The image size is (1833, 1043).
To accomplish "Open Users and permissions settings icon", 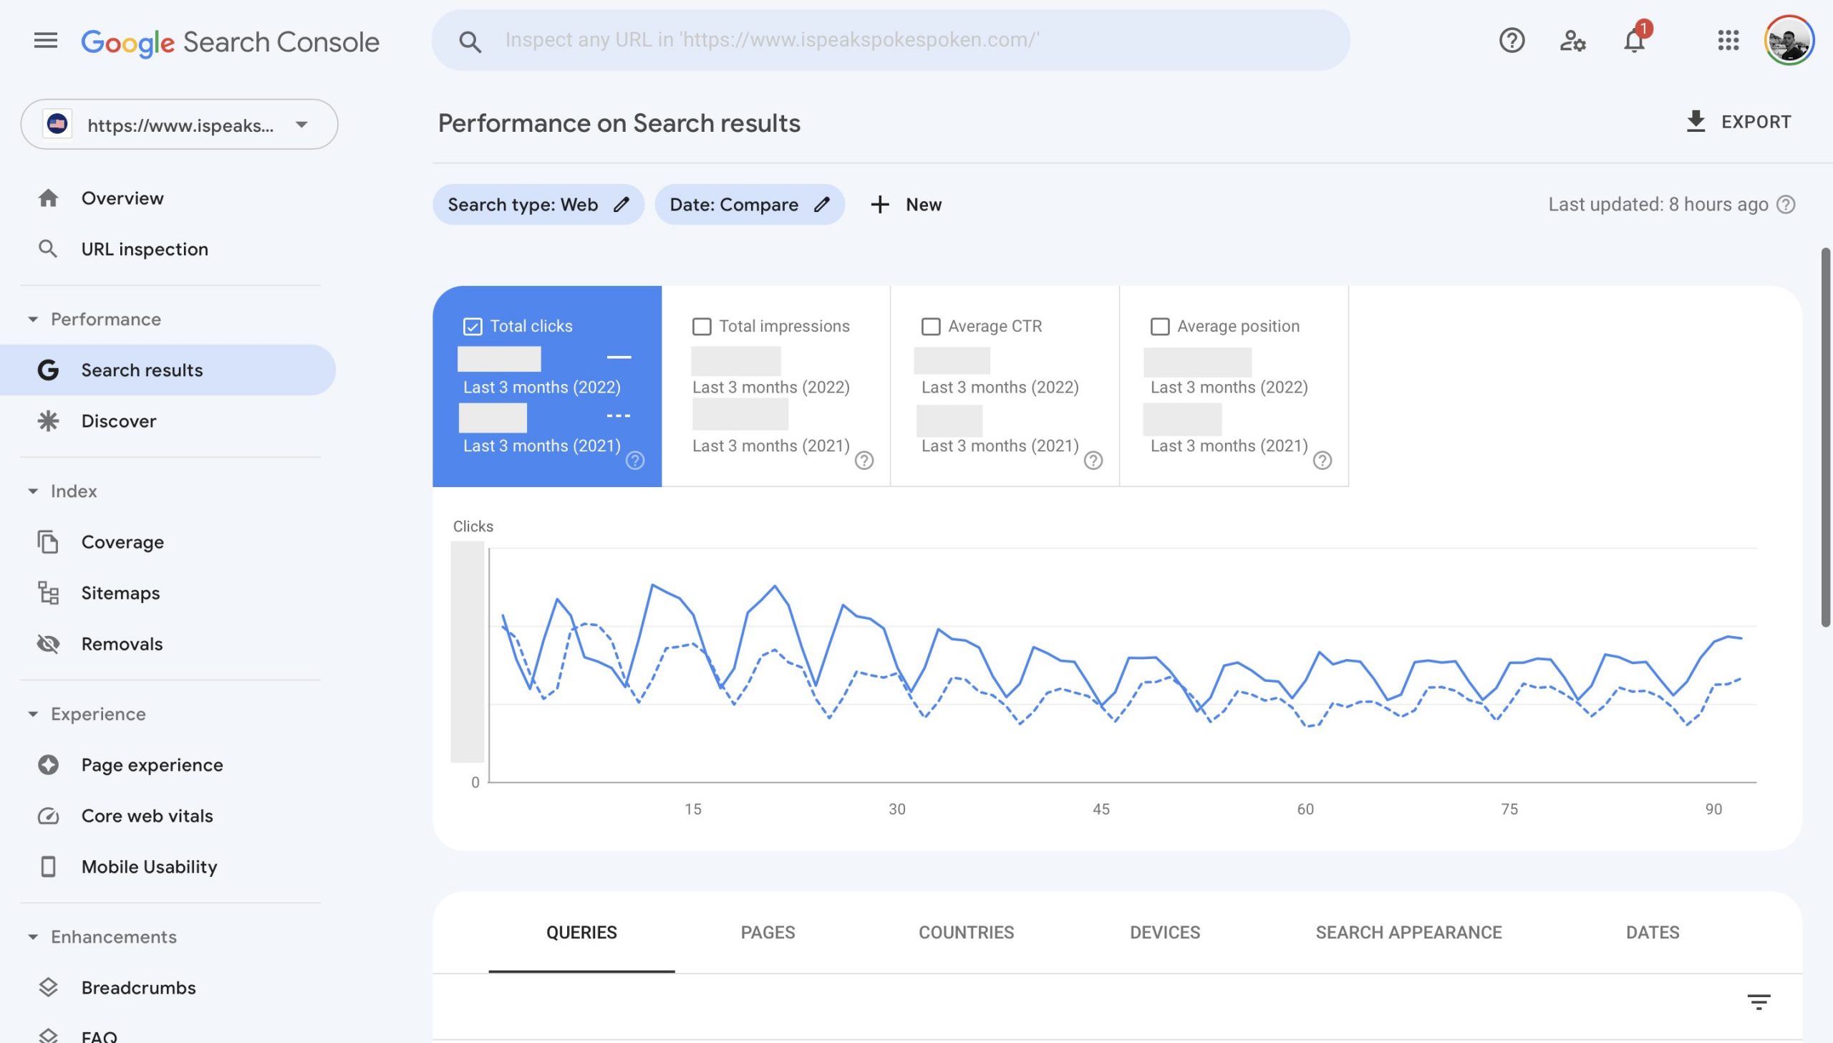I will click(1572, 40).
